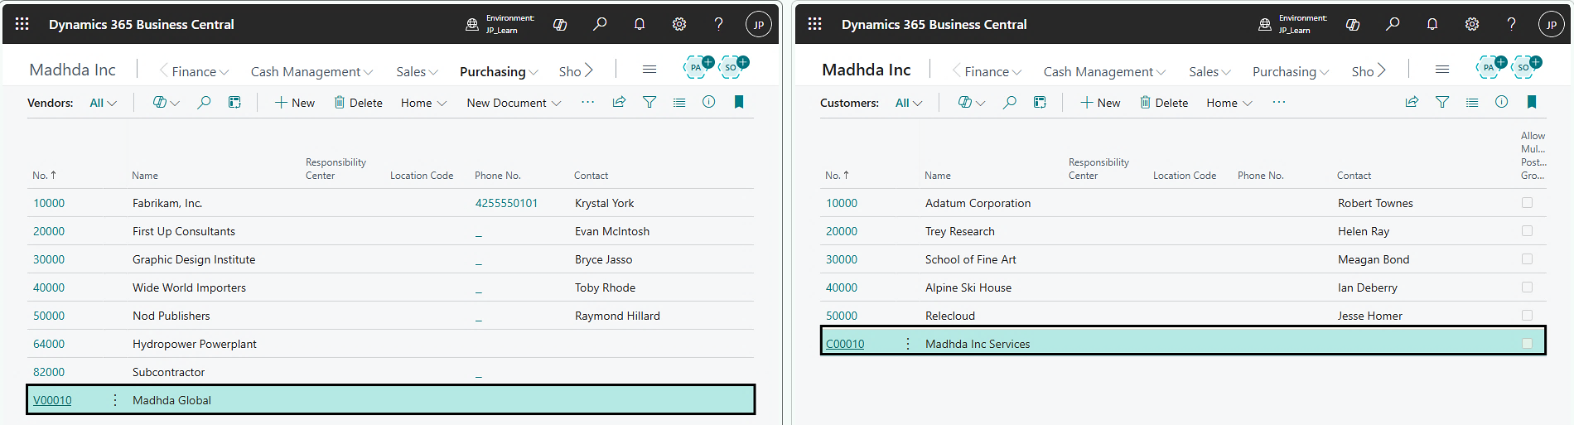Bookmark the Vendors page

click(x=739, y=102)
